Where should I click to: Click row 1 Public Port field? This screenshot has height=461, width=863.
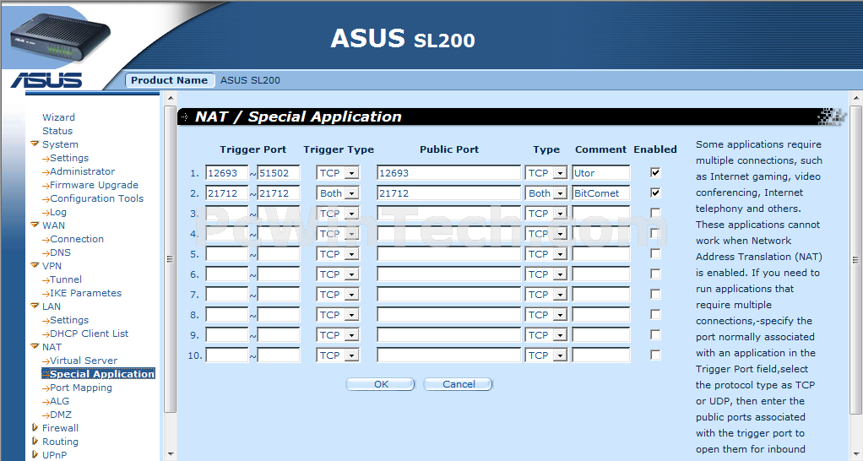(448, 173)
